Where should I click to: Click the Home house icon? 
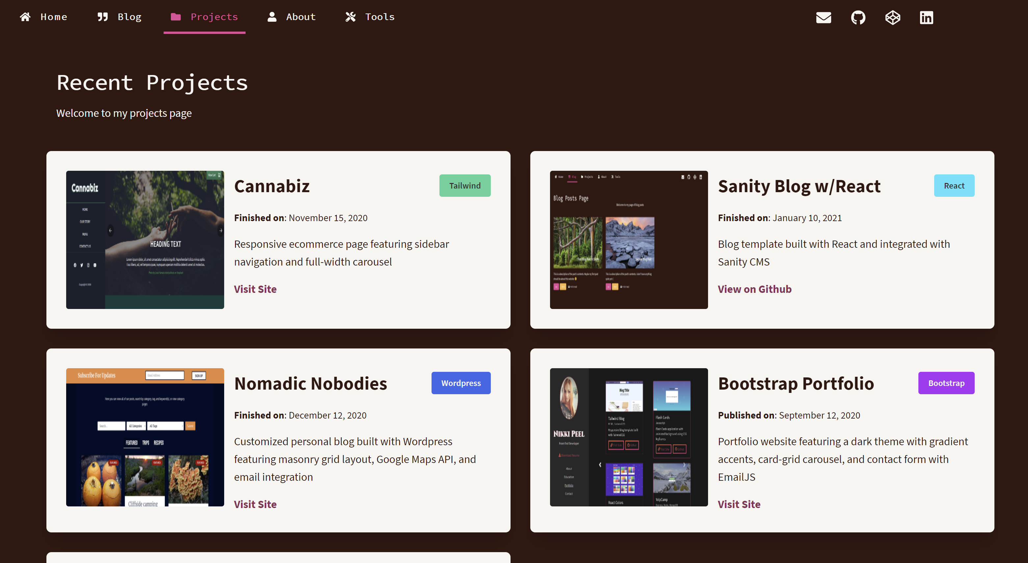[25, 17]
